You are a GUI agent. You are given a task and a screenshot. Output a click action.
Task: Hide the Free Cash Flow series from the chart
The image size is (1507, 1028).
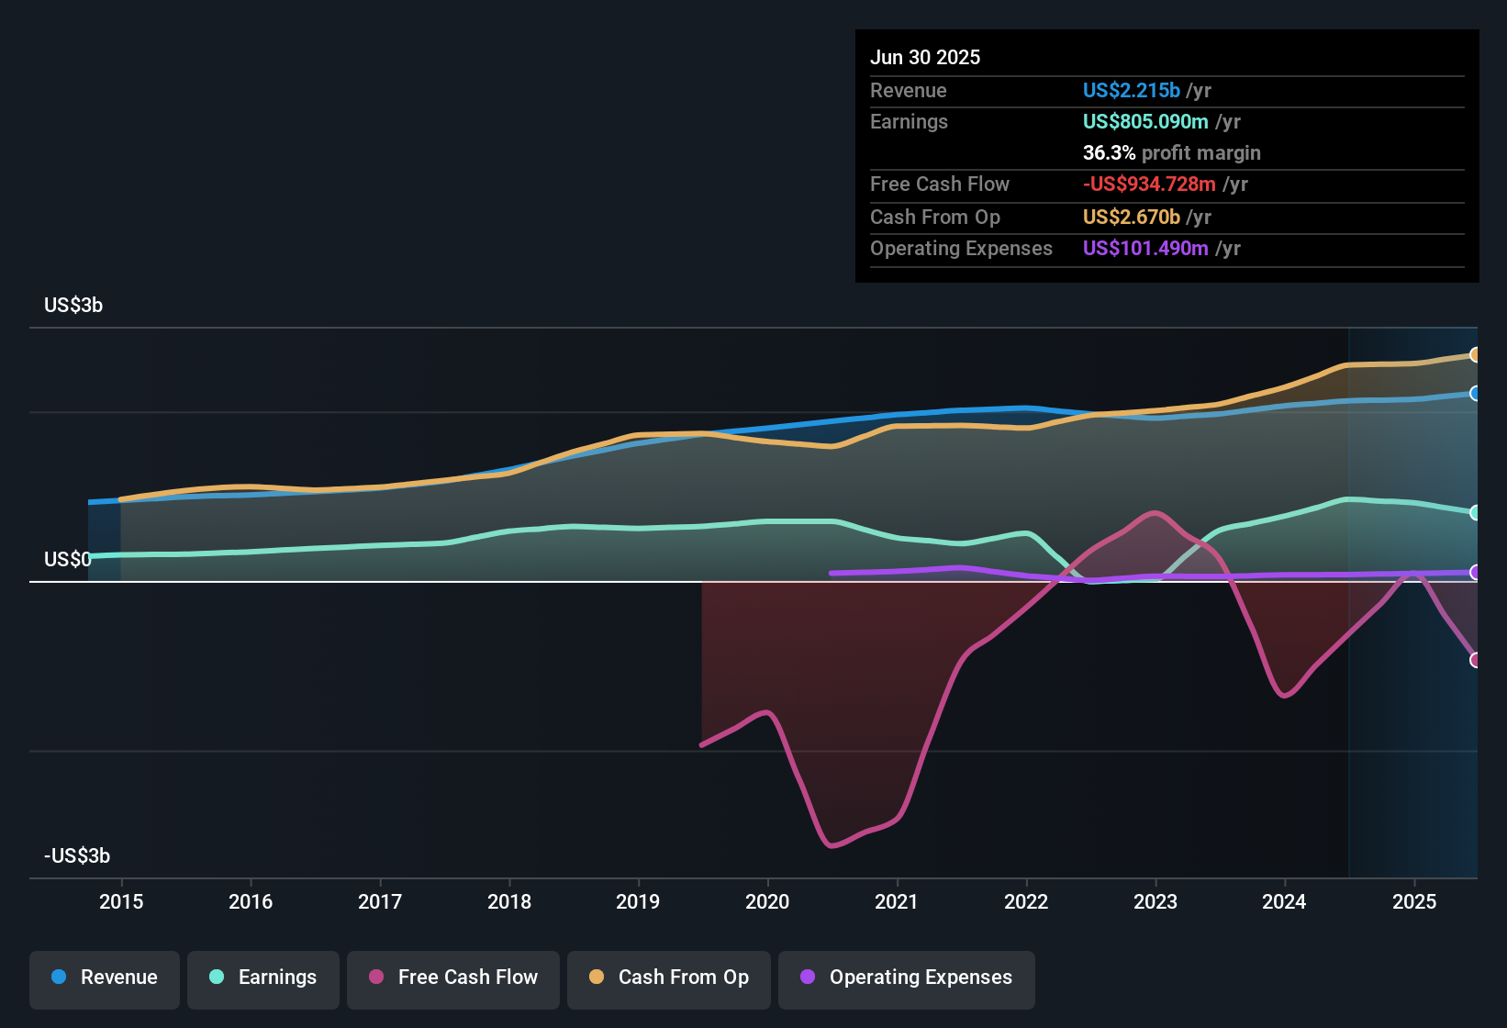(452, 978)
